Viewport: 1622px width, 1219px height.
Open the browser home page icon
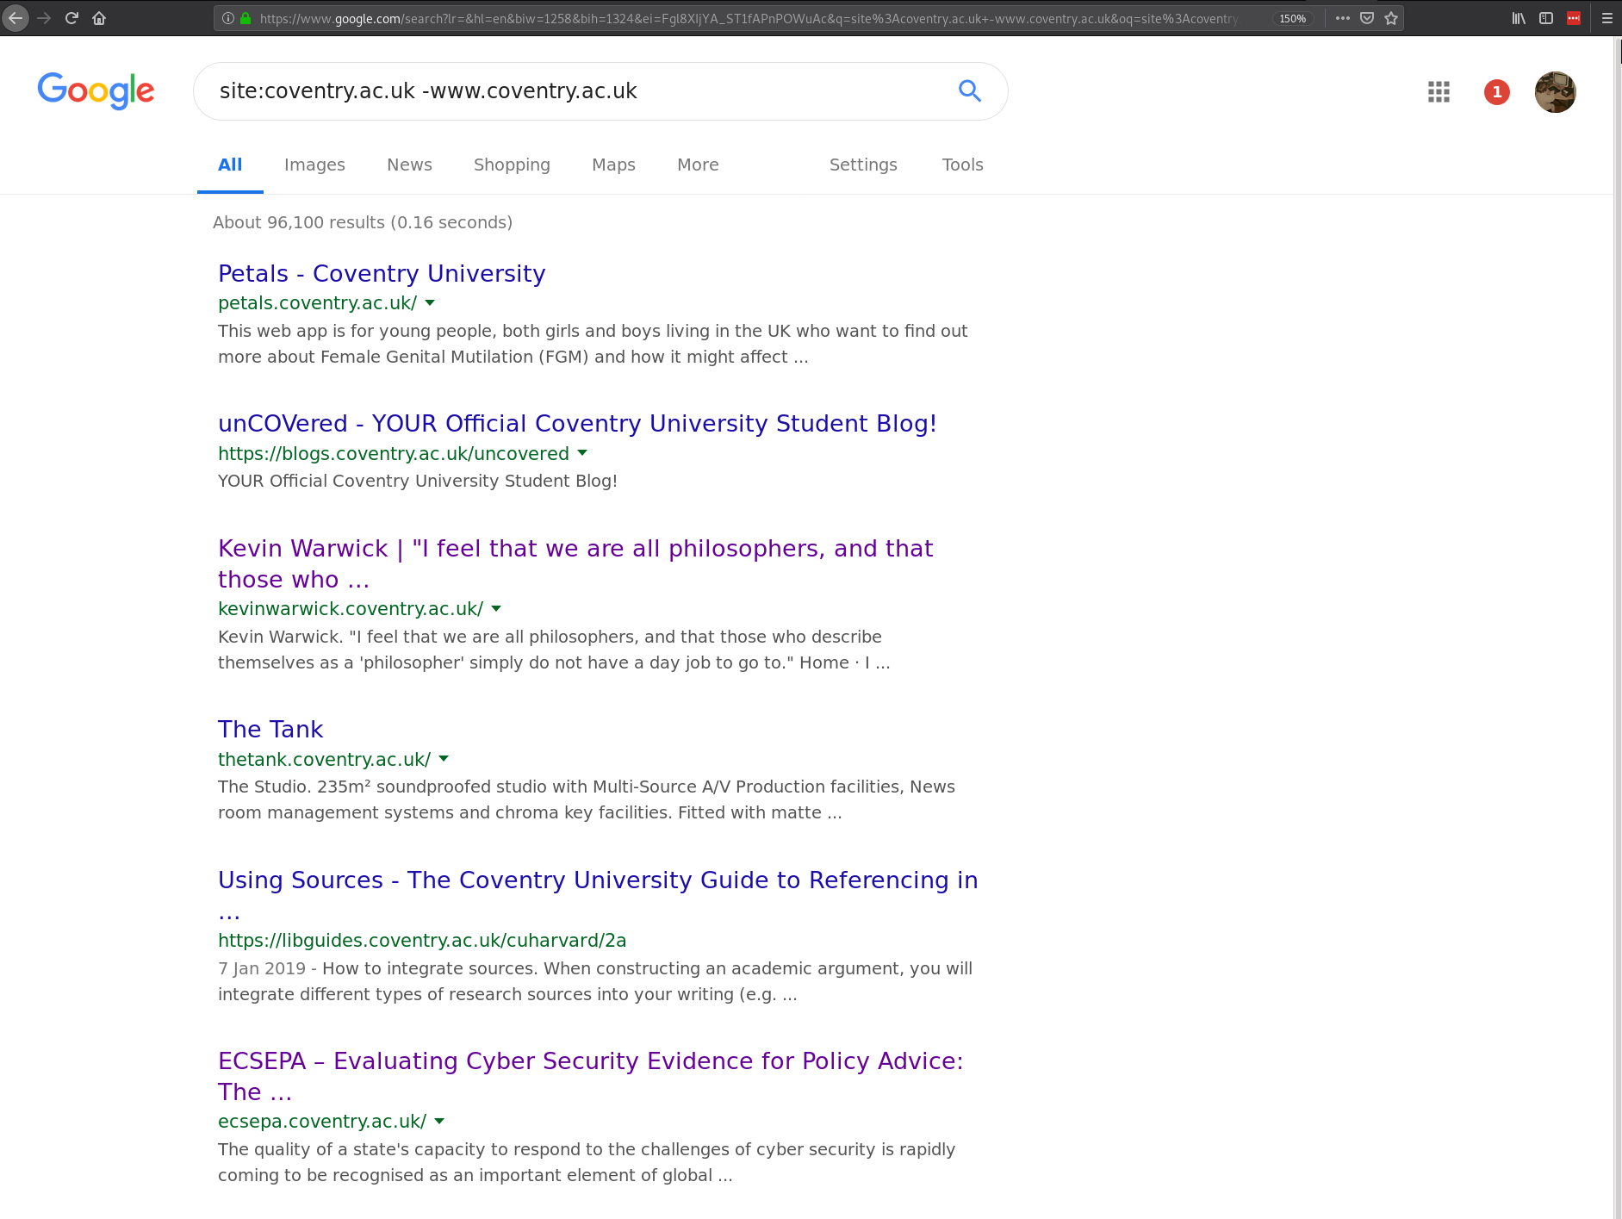pos(99,18)
